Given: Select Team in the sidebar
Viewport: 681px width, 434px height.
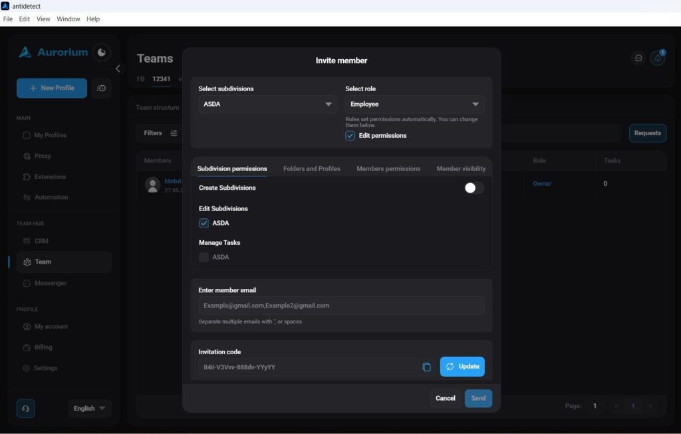Looking at the screenshot, I should (64, 262).
